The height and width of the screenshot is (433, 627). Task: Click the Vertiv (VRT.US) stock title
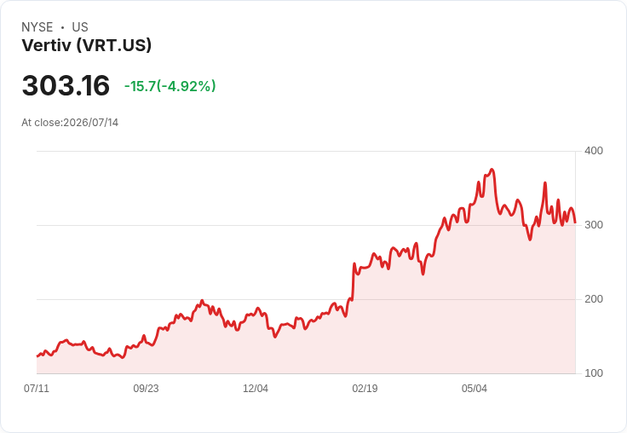pos(86,45)
